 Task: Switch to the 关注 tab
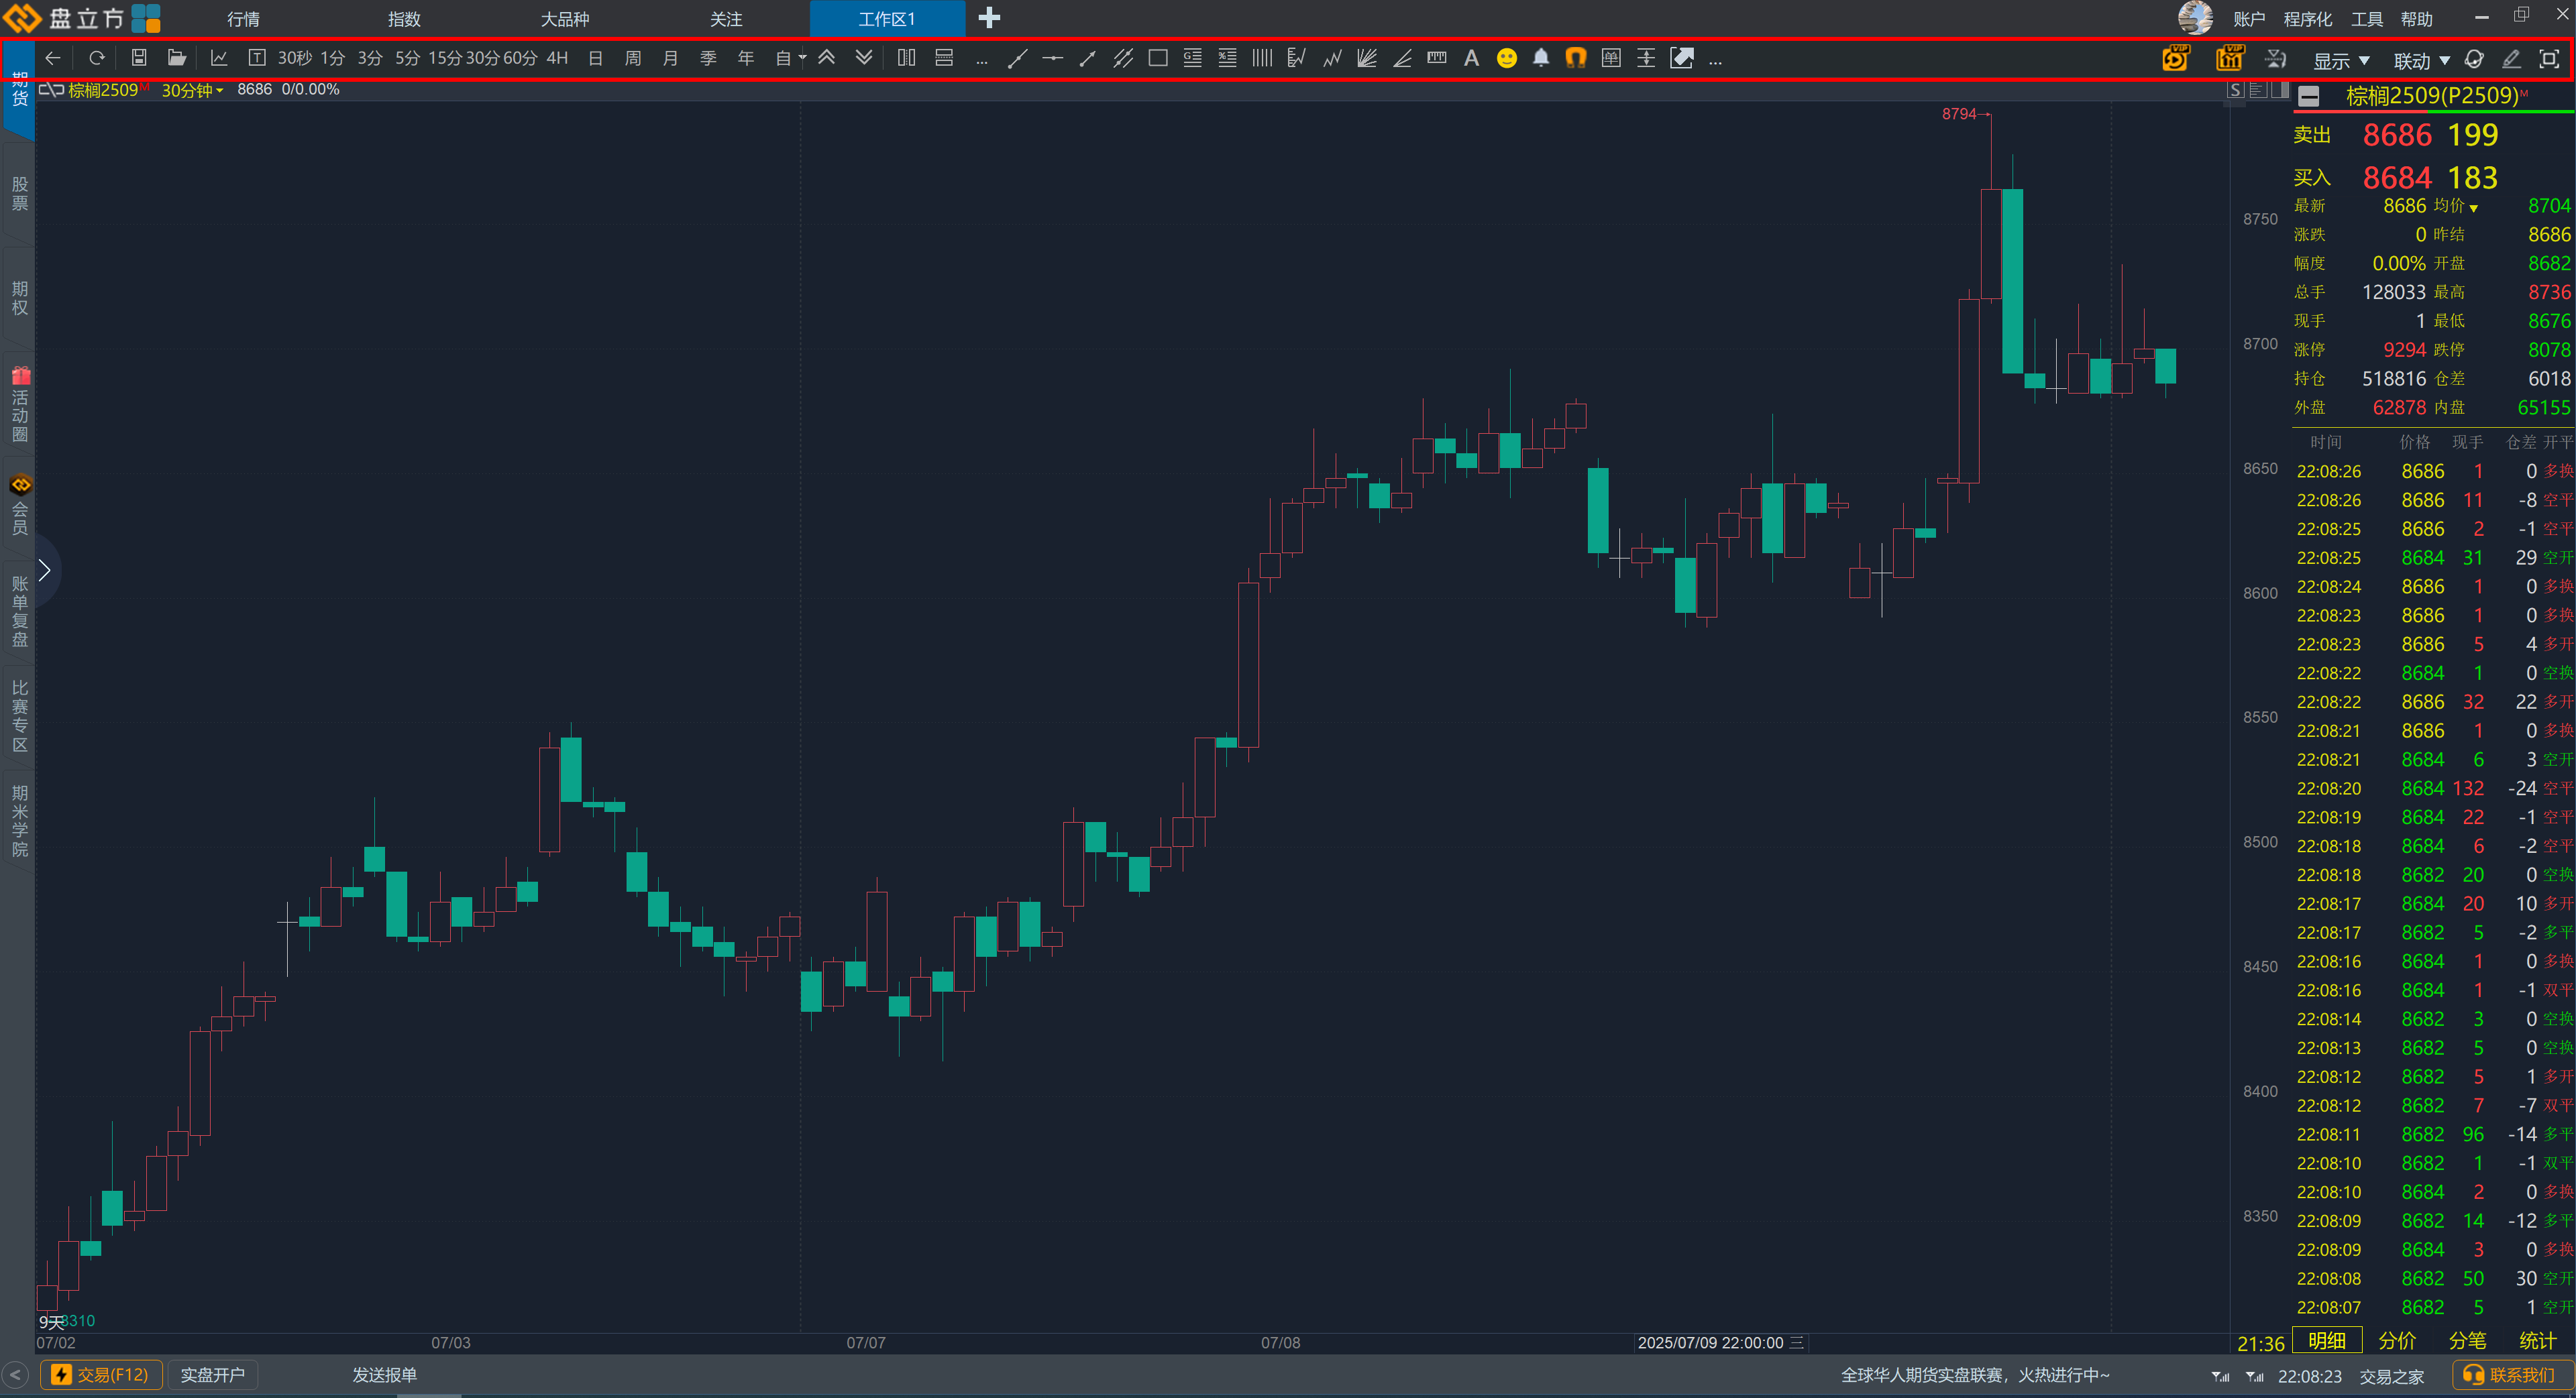[x=726, y=19]
